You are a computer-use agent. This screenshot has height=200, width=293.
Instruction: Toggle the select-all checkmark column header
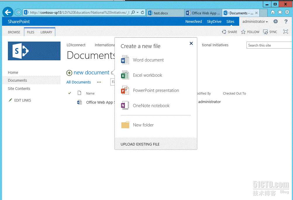click(70, 93)
